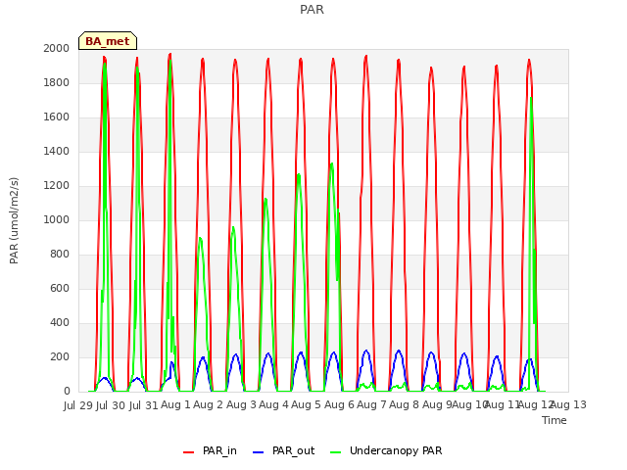Click the Aug 2 x-axis date label
Screen dimensions: 627x470
point(208,405)
